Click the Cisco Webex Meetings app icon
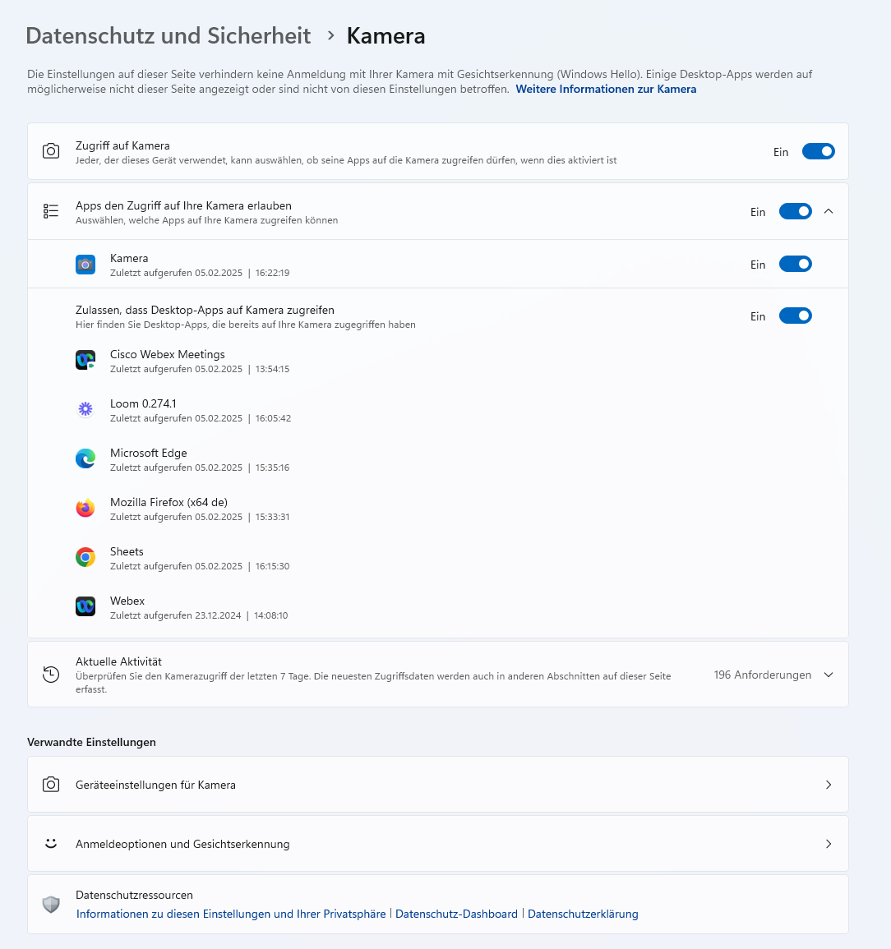Image resolution: width=891 pixels, height=949 pixels. pyautogui.click(x=85, y=361)
